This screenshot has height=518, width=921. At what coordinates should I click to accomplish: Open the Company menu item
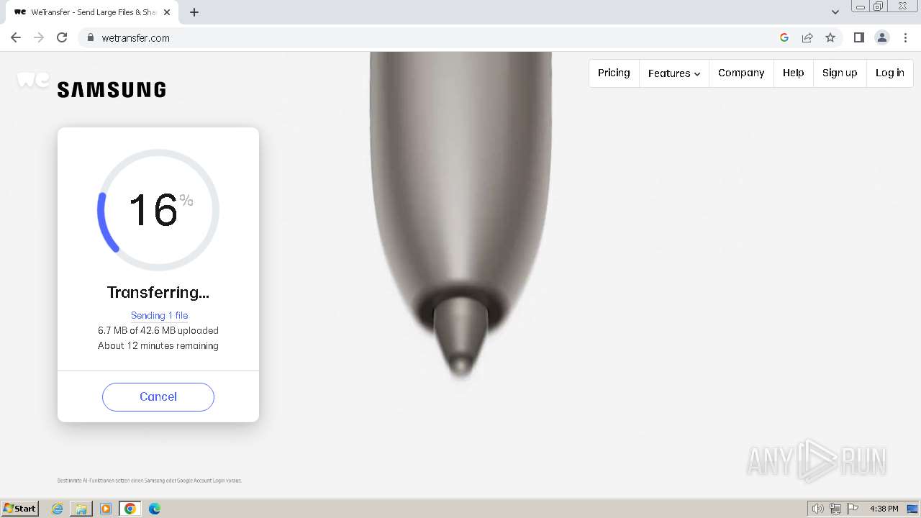click(741, 73)
